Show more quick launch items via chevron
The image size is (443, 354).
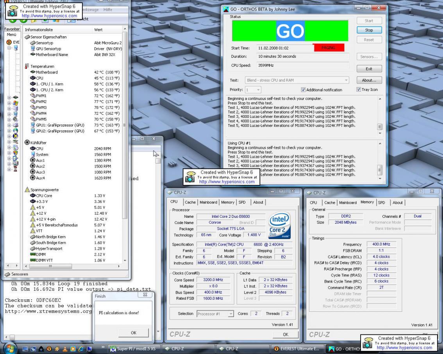click(103, 347)
